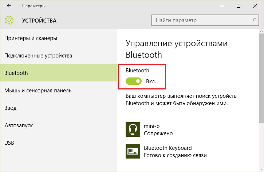This screenshot has height=172, width=264.
Task: Maximize the Параметры window
Action: tap(239, 6)
